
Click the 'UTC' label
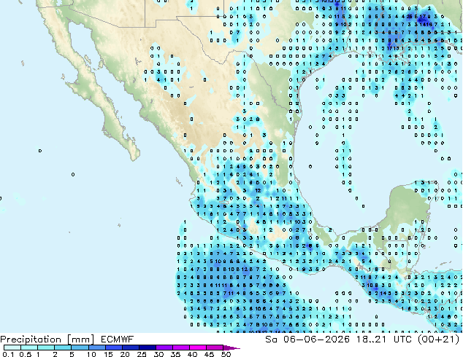(403, 340)
